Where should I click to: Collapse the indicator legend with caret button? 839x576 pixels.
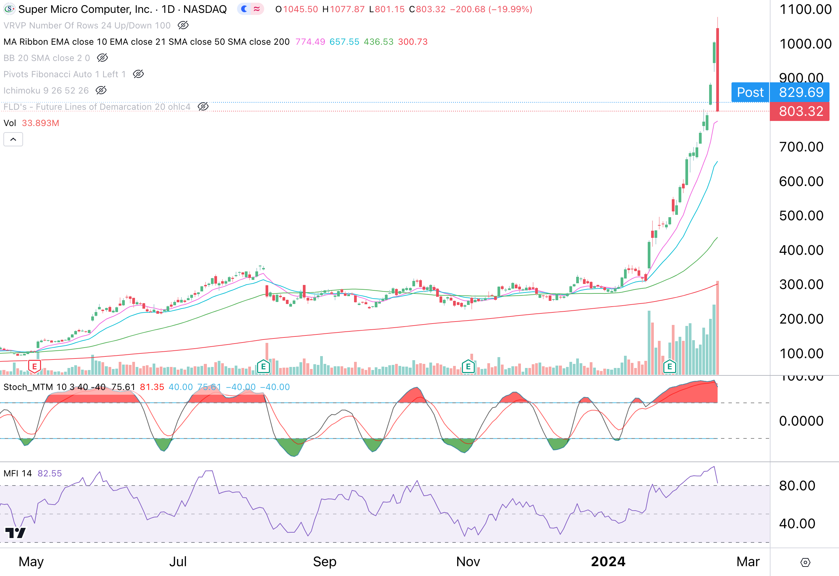[13, 139]
